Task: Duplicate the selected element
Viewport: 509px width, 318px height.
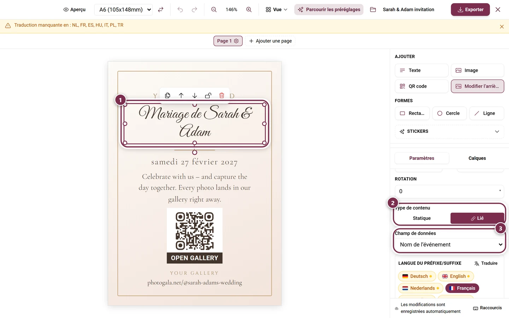Action: pyautogui.click(x=168, y=95)
